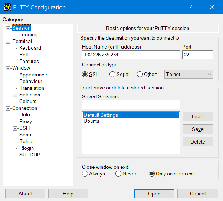
Task: Click the Help button at the bottom
Action: tap(68, 194)
